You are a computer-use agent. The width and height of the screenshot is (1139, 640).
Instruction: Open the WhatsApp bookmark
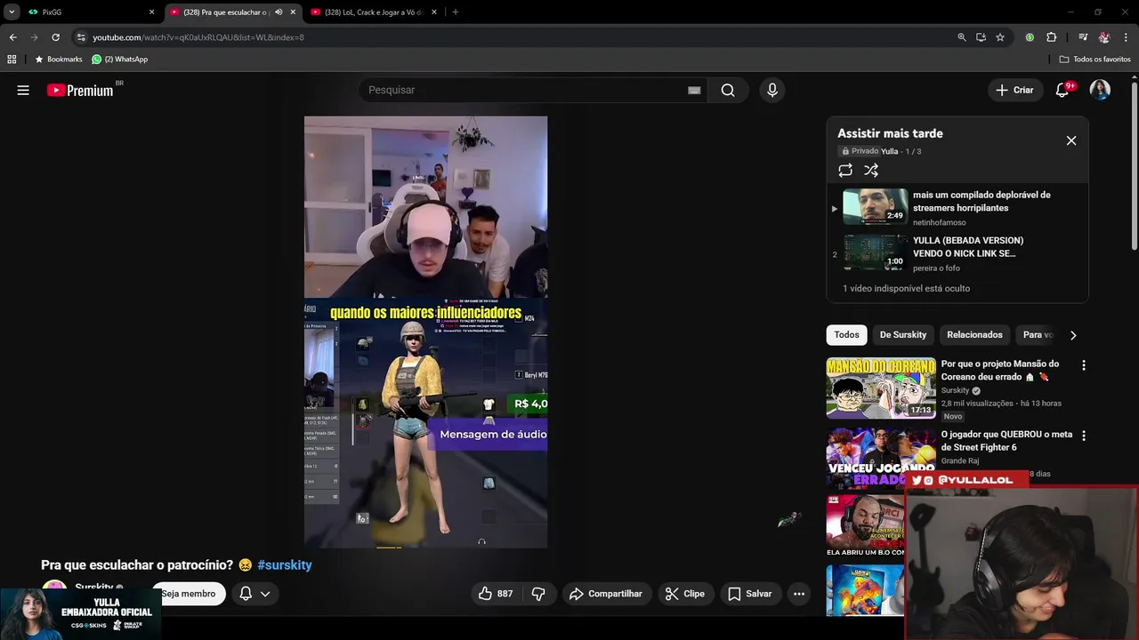[x=120, y=59]
